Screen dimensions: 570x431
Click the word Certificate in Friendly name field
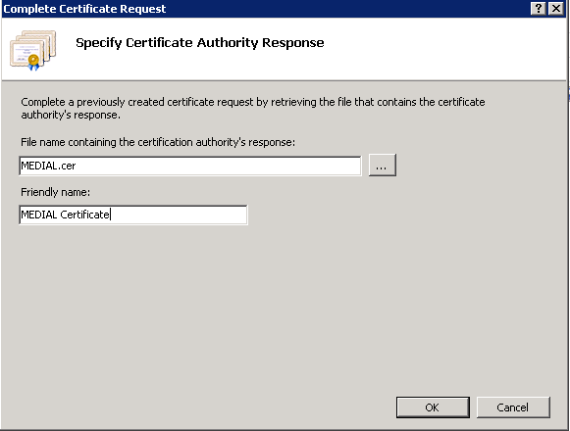pos(84,215)
